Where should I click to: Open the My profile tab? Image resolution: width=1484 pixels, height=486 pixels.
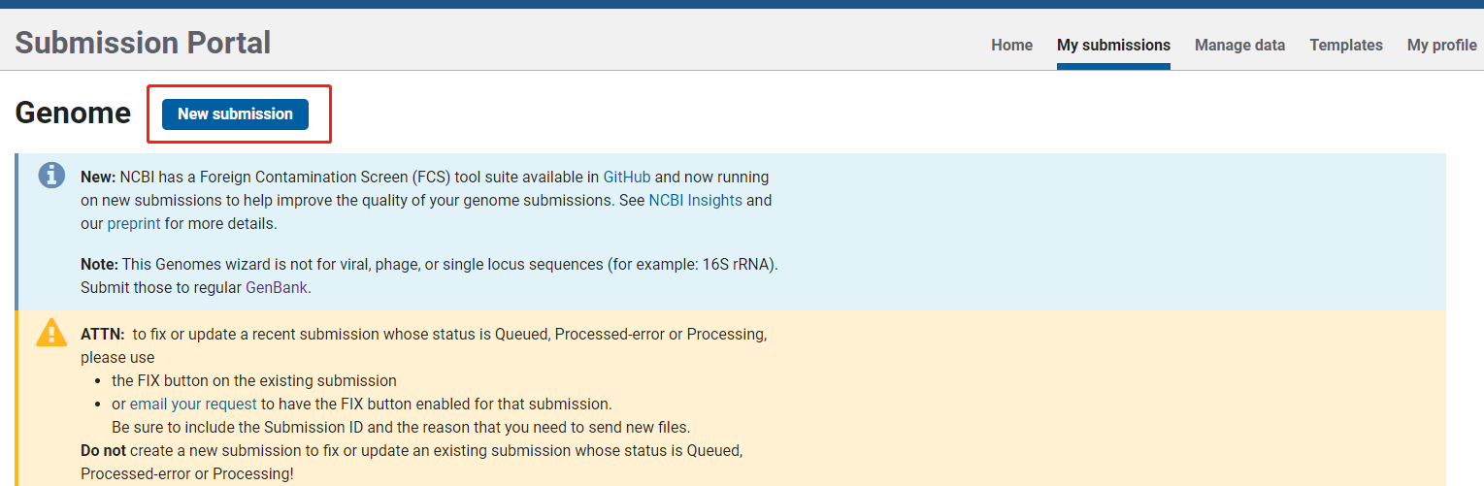coord(1442,45)
